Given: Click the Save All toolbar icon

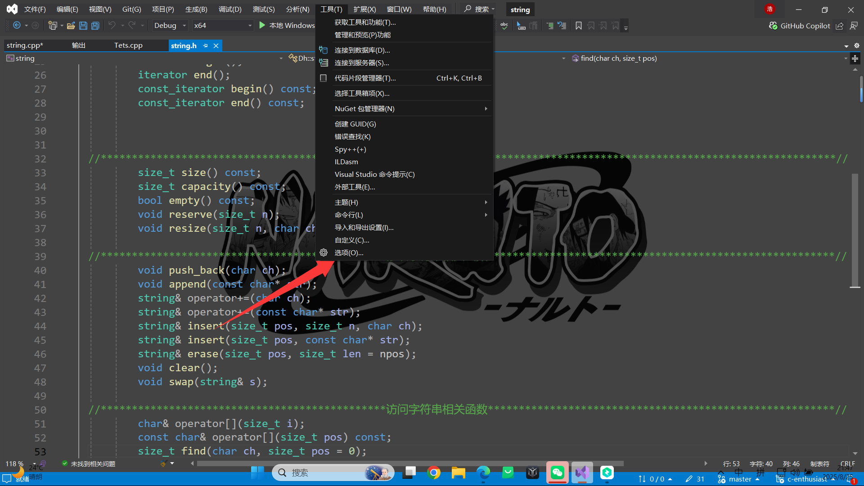Looking at the screenshot, I should [95, 26].
